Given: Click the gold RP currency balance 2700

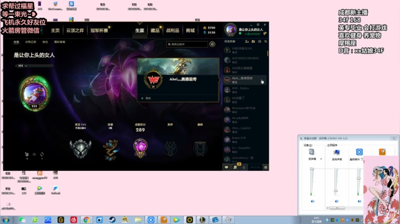Looking at the screenshot, I should pos(209,28).
